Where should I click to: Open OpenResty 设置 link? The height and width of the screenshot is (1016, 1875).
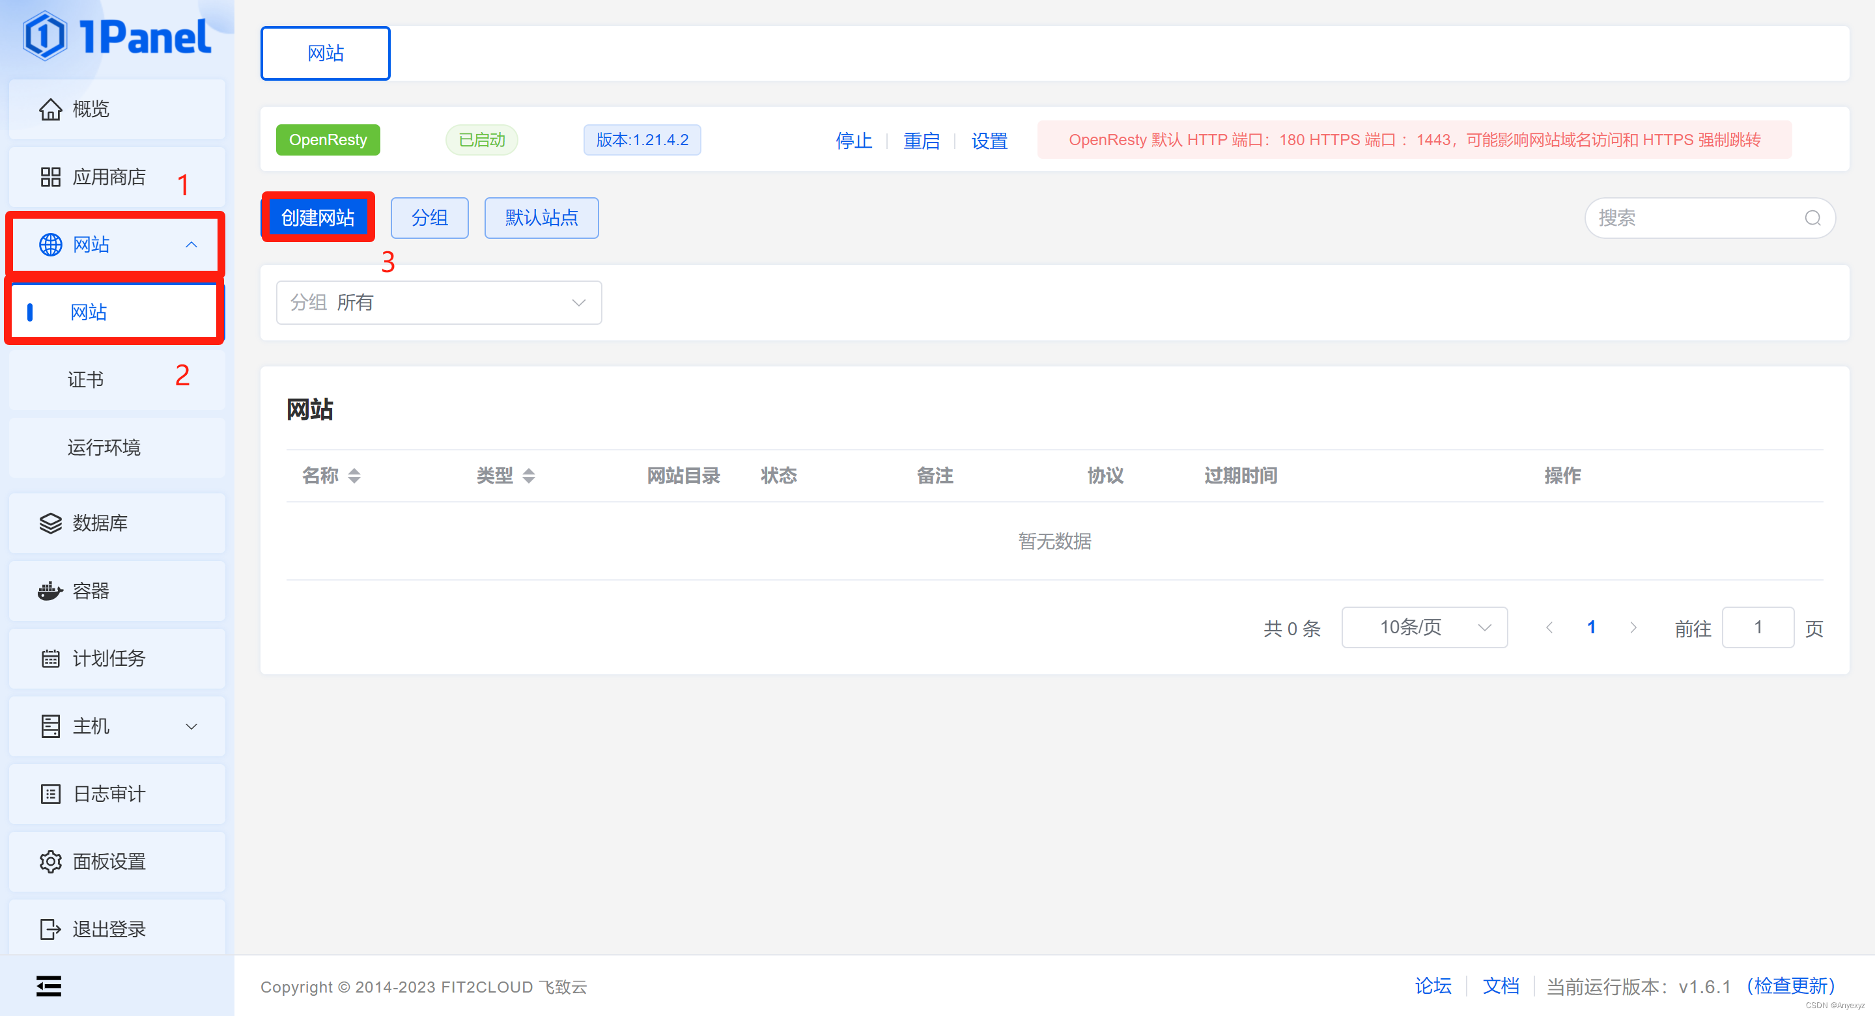point(989,141)
